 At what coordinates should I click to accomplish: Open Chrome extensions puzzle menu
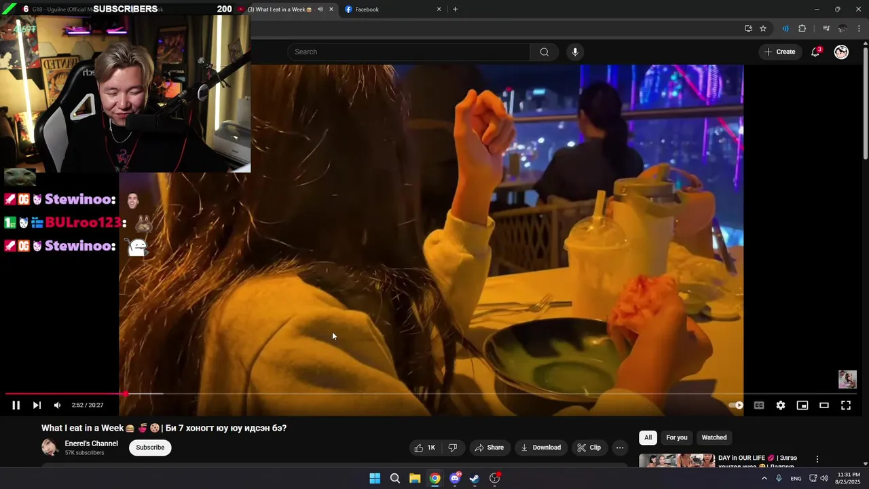click(x=802, y=29)
